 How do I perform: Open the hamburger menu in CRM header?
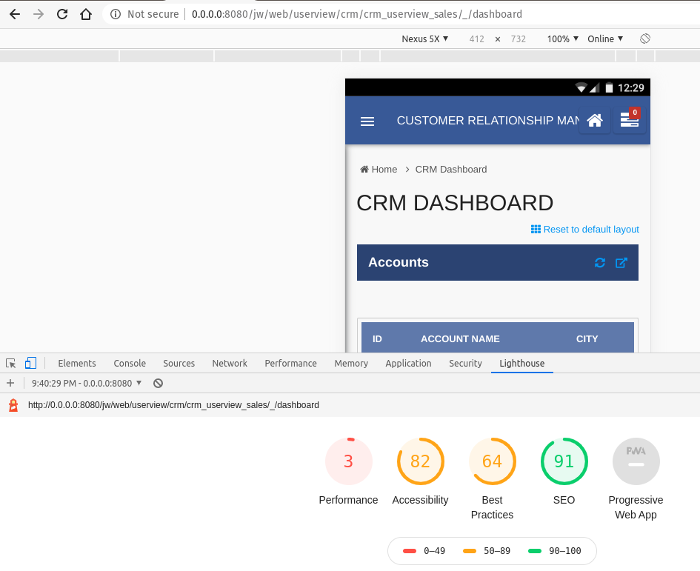367,121
